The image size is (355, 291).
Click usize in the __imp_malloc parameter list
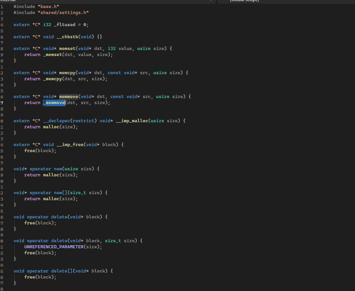pyautogui.click(x=157, y=121)
